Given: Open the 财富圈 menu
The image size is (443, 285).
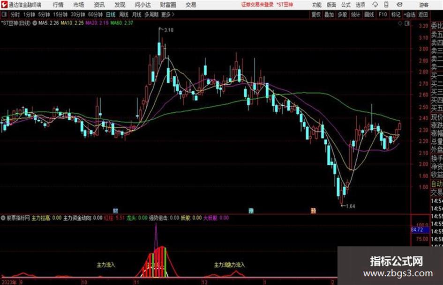Looking at the screenshot, I should [x=168, y=5].
